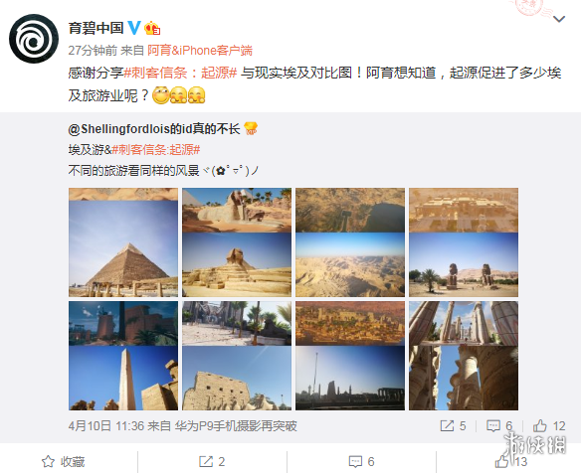Image resolution: width=581 pixels, height=475 pixels.
Task: Open hashtag 刺客信条:起源 in main post
Action: click(x=180, y=73)
